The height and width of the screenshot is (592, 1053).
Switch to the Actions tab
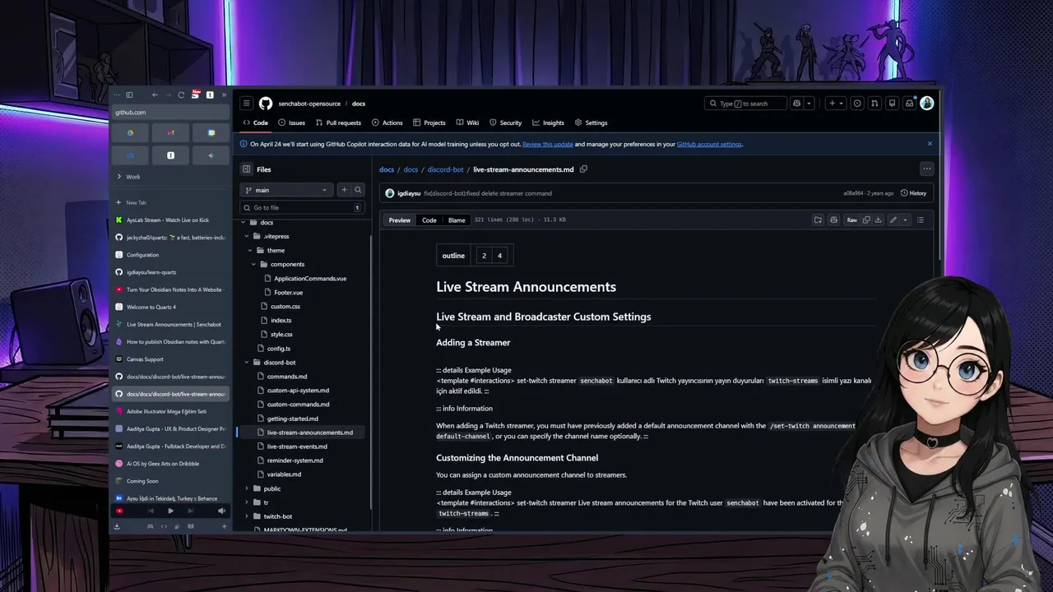[387, 123]
